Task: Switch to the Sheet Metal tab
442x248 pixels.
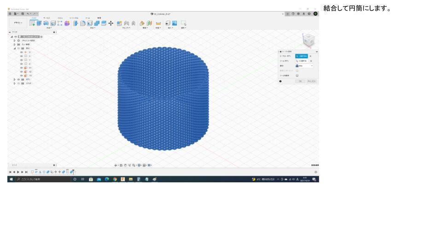Action: tap(74, 18)
